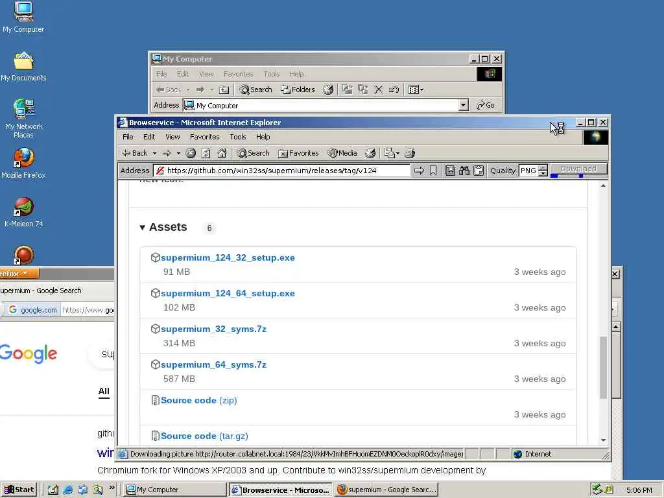
Task: Open Edit menu in Browservice window
Action: click(149, 137)
